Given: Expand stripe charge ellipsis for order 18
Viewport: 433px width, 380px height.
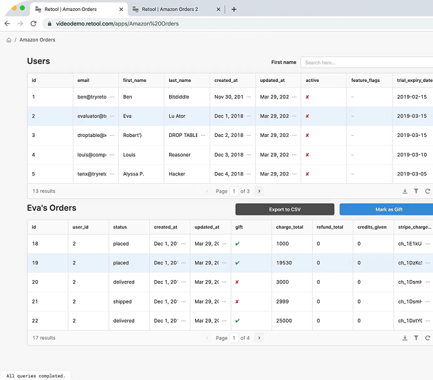Looking at the screenshot, I should 428,244.
